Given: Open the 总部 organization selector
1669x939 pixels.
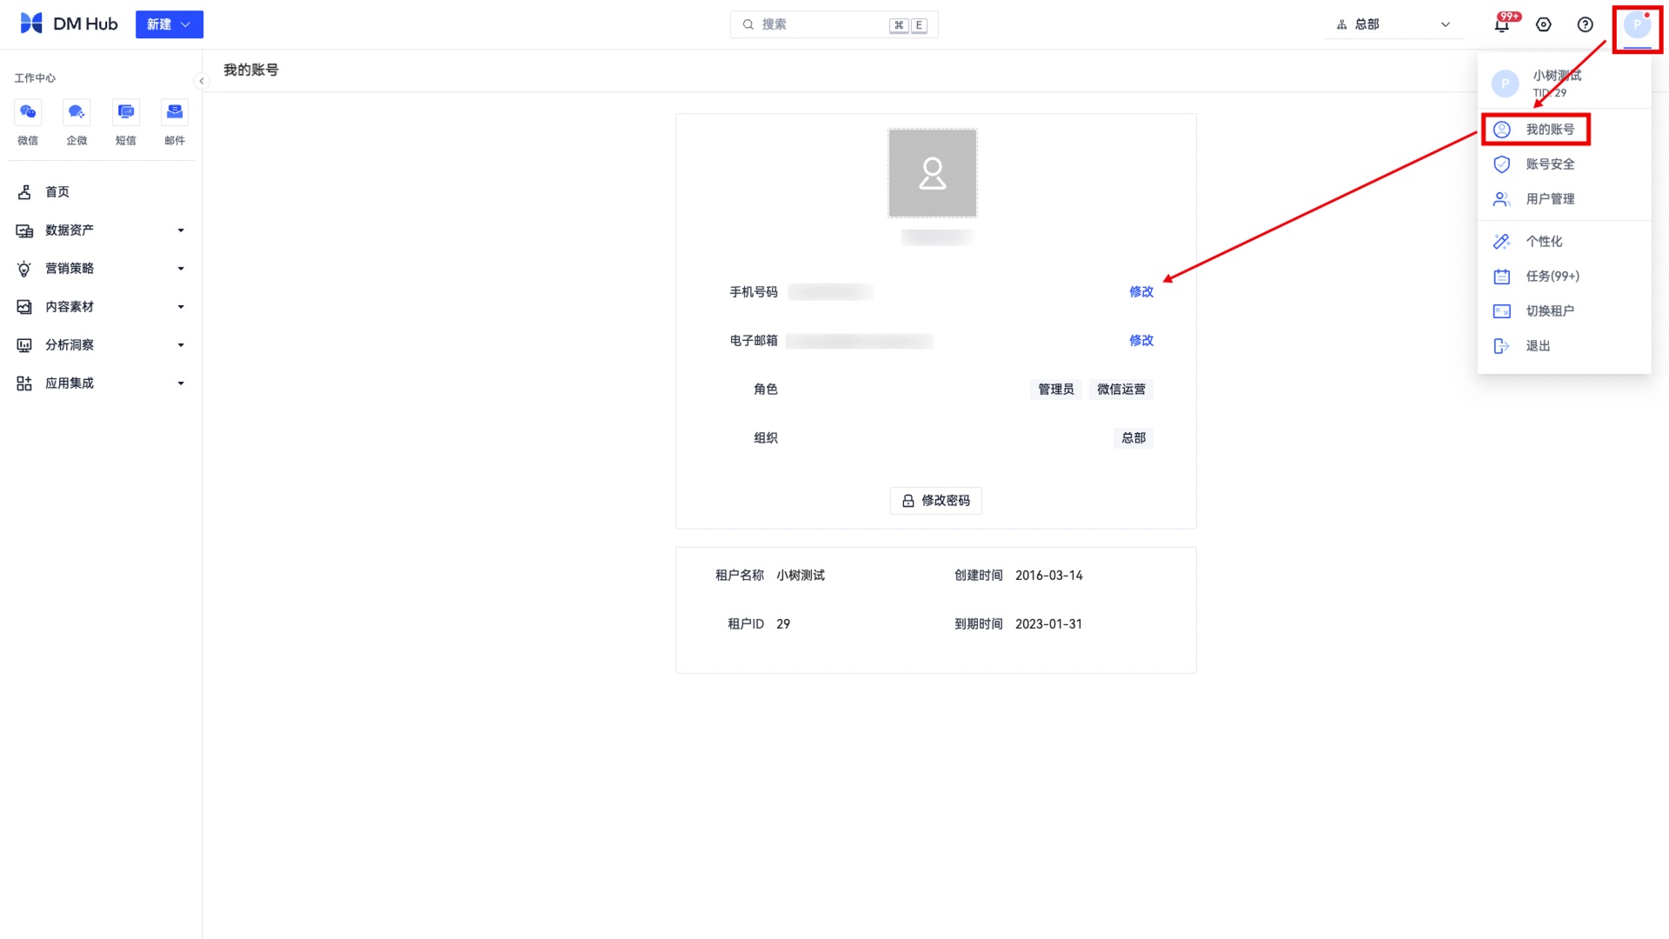Looking at the screenshot, I should point(1393,24).
